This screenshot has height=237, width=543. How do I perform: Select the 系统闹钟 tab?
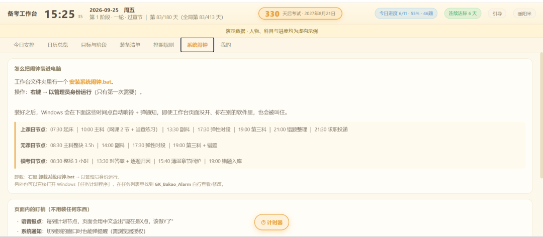[197, 45]
